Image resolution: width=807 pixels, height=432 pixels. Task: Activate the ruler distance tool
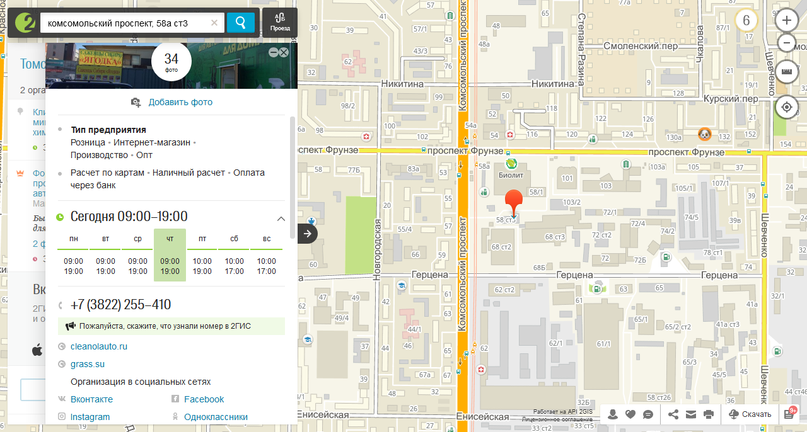[x=786, y=72]
